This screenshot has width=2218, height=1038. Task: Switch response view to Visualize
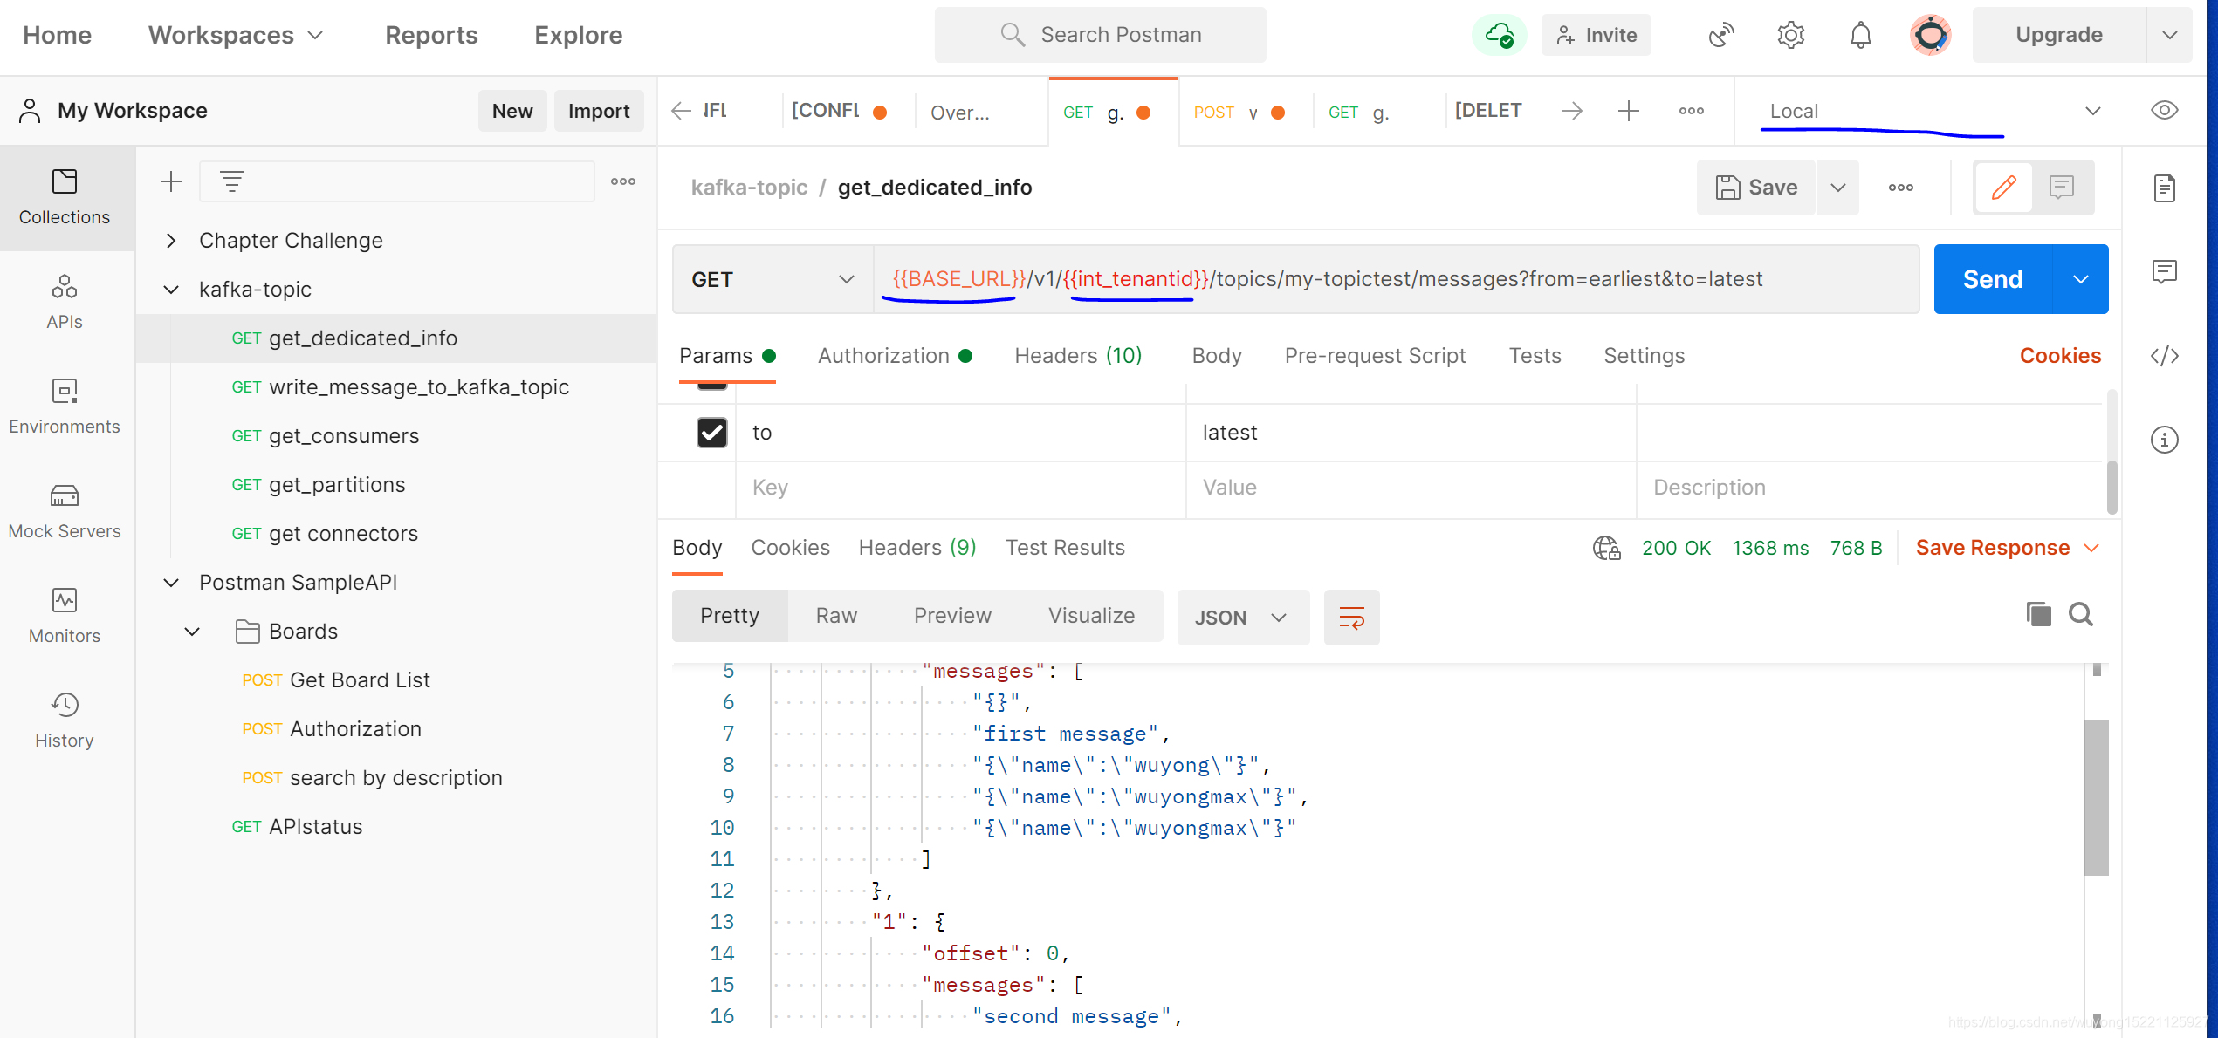[x=1091, y=616]
